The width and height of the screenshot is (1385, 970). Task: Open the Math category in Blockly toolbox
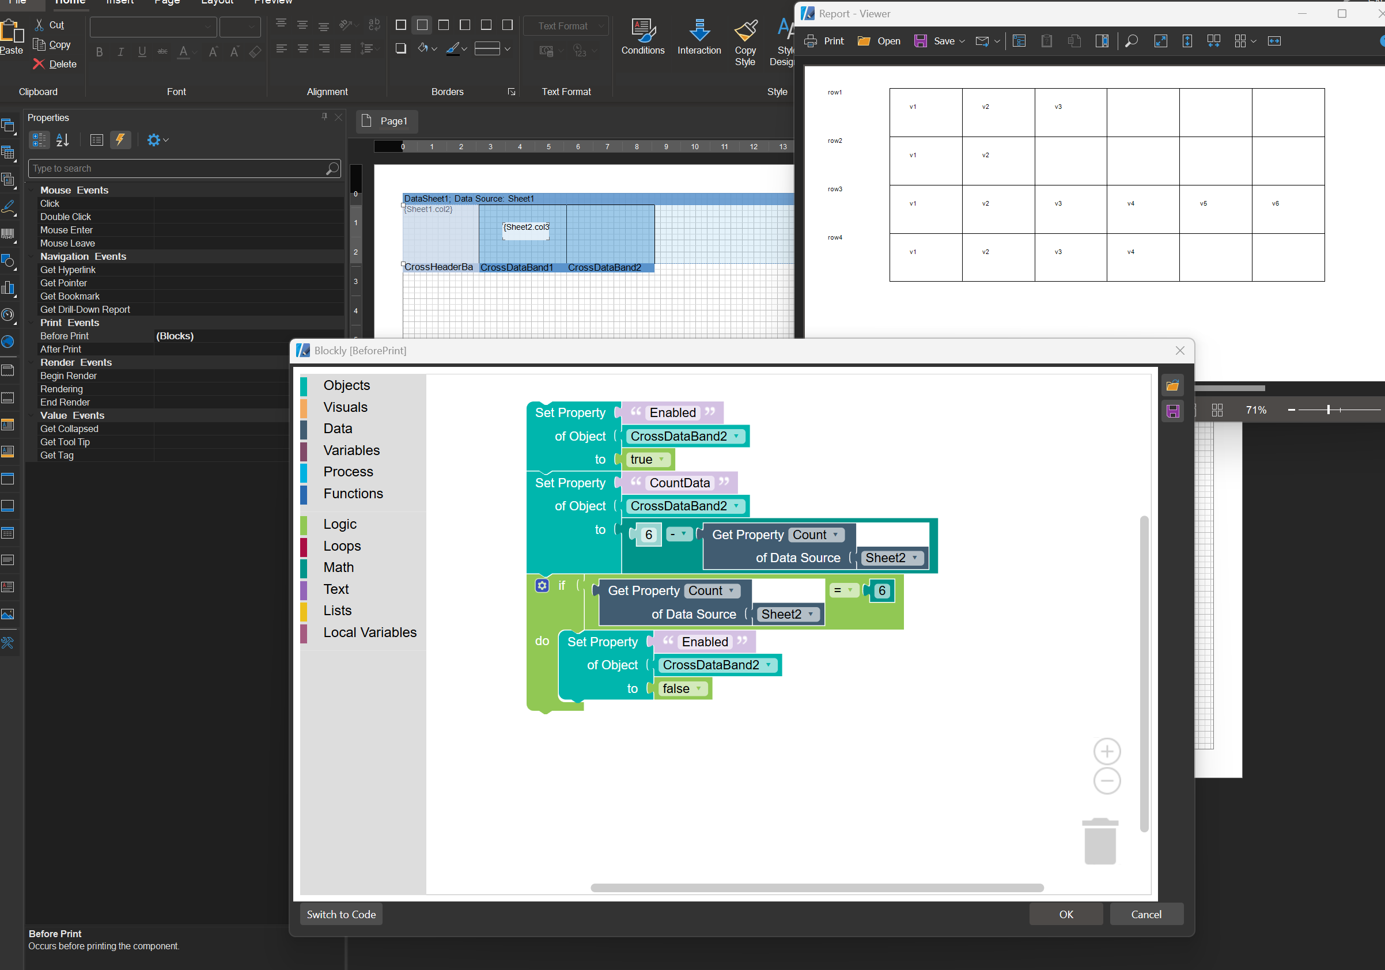click(x=338, y=567)
